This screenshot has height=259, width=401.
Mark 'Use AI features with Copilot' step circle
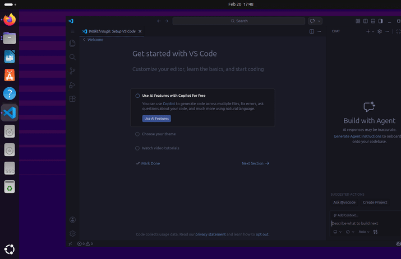[x=137, y=96]
